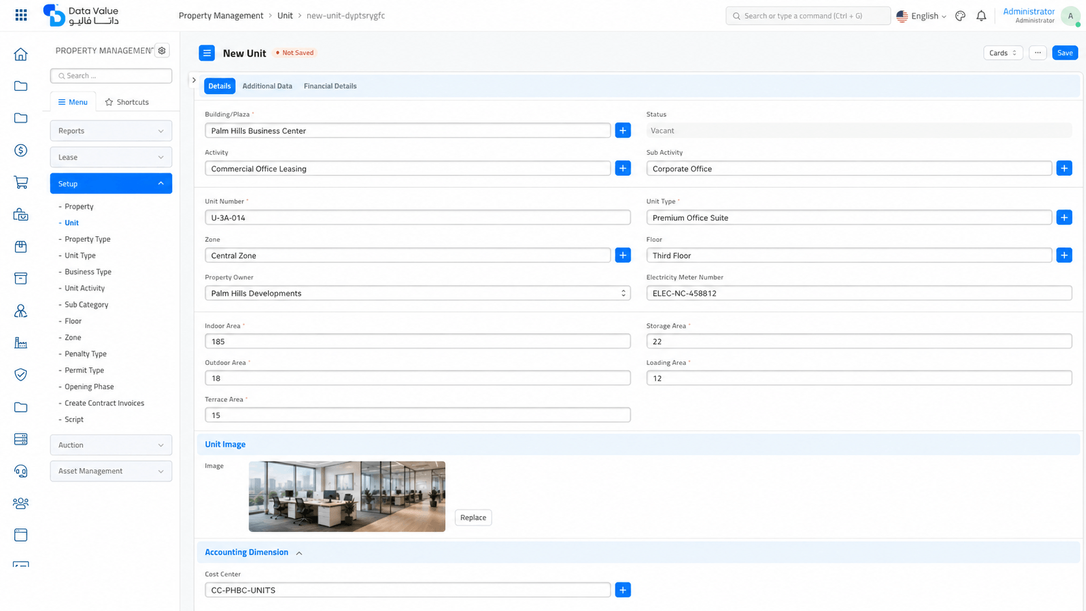
Task: Select the Menu tab
Action: [73, 102]
